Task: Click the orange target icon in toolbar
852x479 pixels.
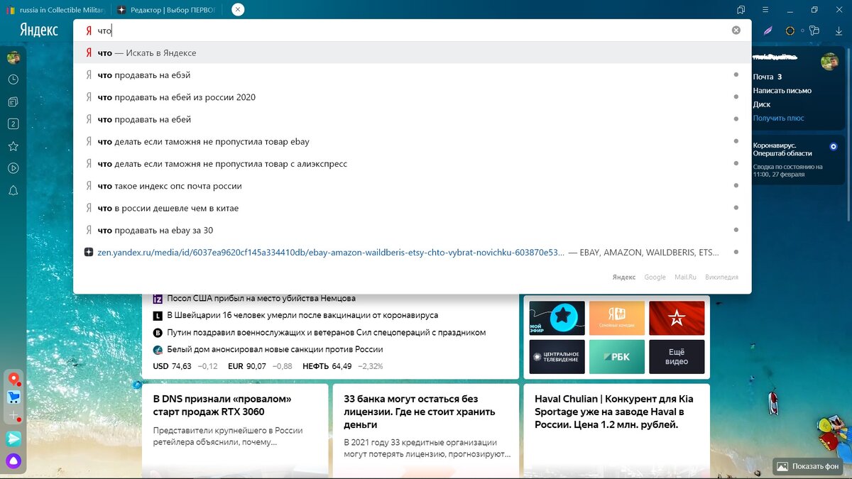Action: [790, 31]
